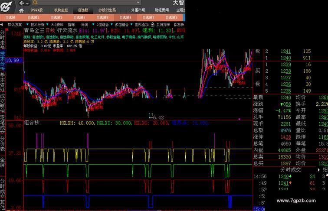
Task: Open the 备忘录 memo button
Action: (x=179, y=25)
